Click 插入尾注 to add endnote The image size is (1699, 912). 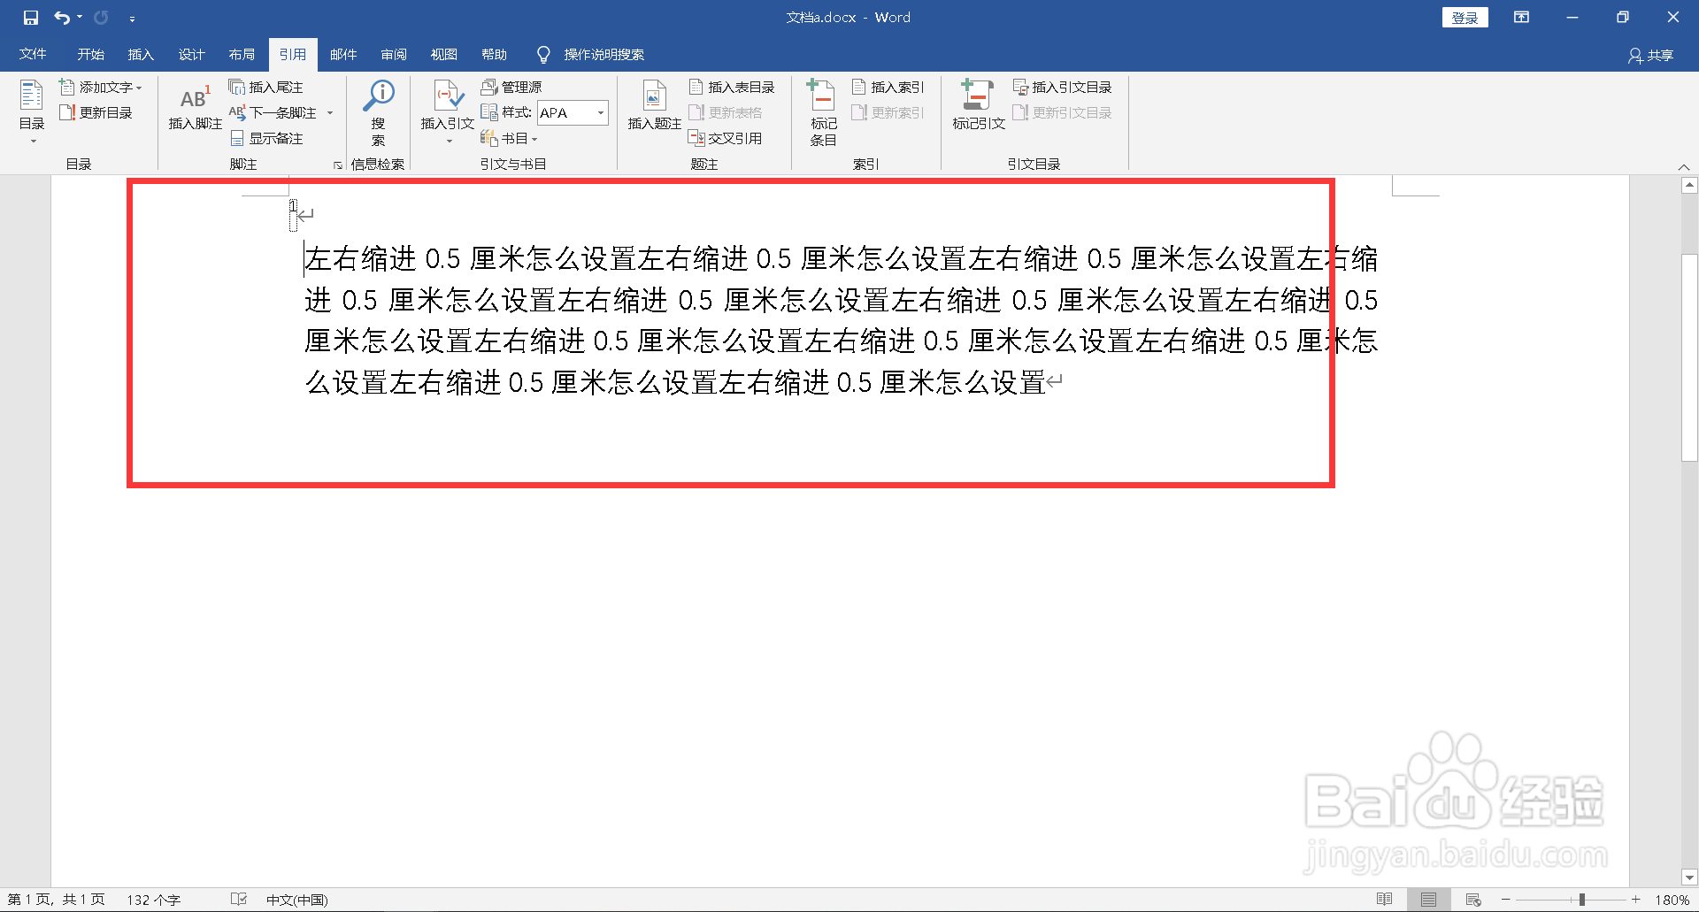265,87
